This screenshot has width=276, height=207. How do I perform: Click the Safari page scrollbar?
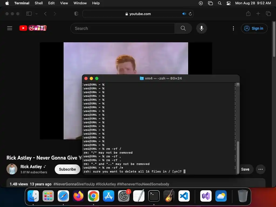click(x=274, y=40)
